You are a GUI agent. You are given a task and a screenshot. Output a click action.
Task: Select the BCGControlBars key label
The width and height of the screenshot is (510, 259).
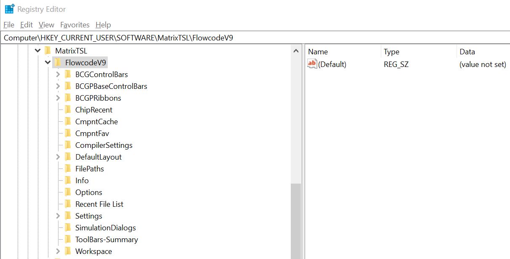tap(101, 75)
